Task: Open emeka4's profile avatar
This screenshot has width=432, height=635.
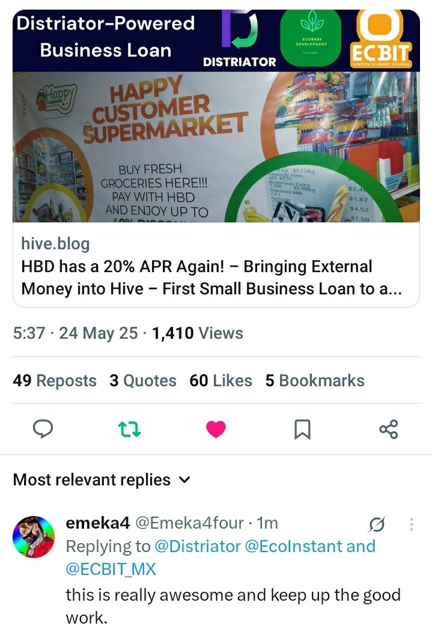Action: (34, 536)
